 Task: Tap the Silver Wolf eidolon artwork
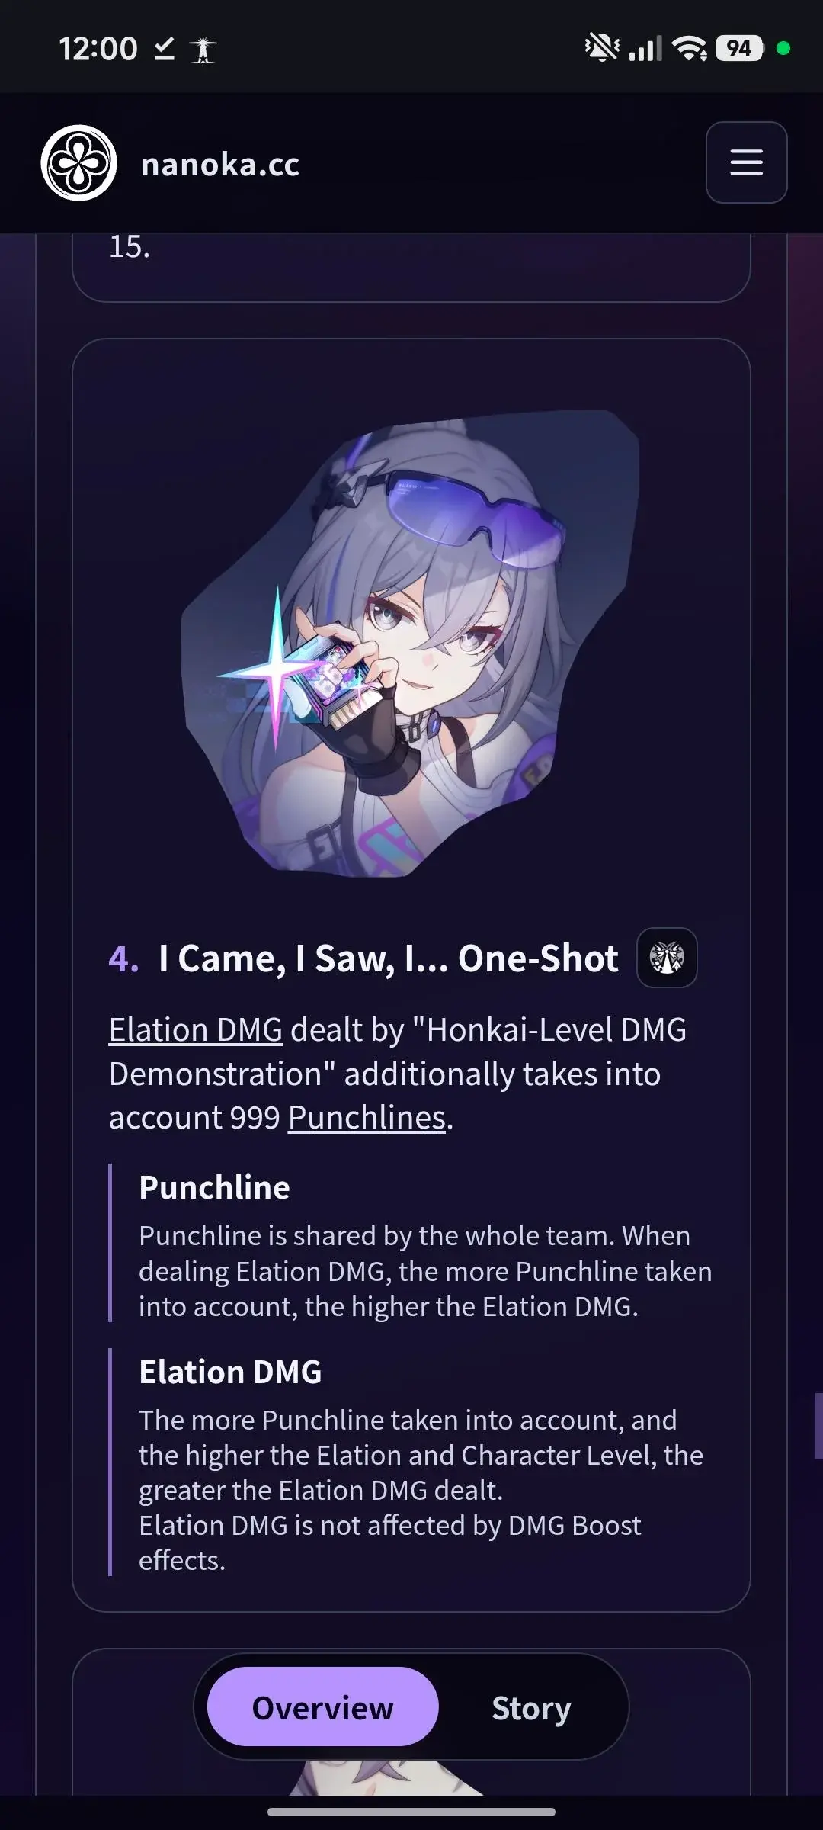pos(411,644)
